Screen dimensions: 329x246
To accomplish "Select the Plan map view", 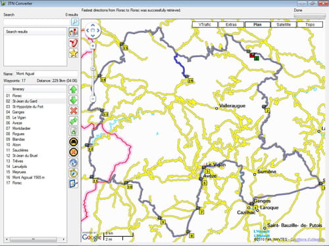I will pos(257,24).
